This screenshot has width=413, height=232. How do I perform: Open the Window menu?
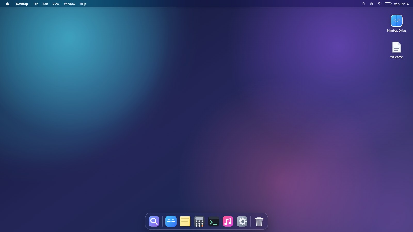[69, 4]
